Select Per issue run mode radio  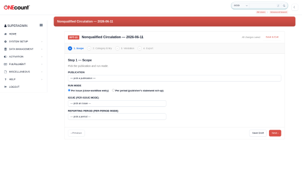(69, 90)
